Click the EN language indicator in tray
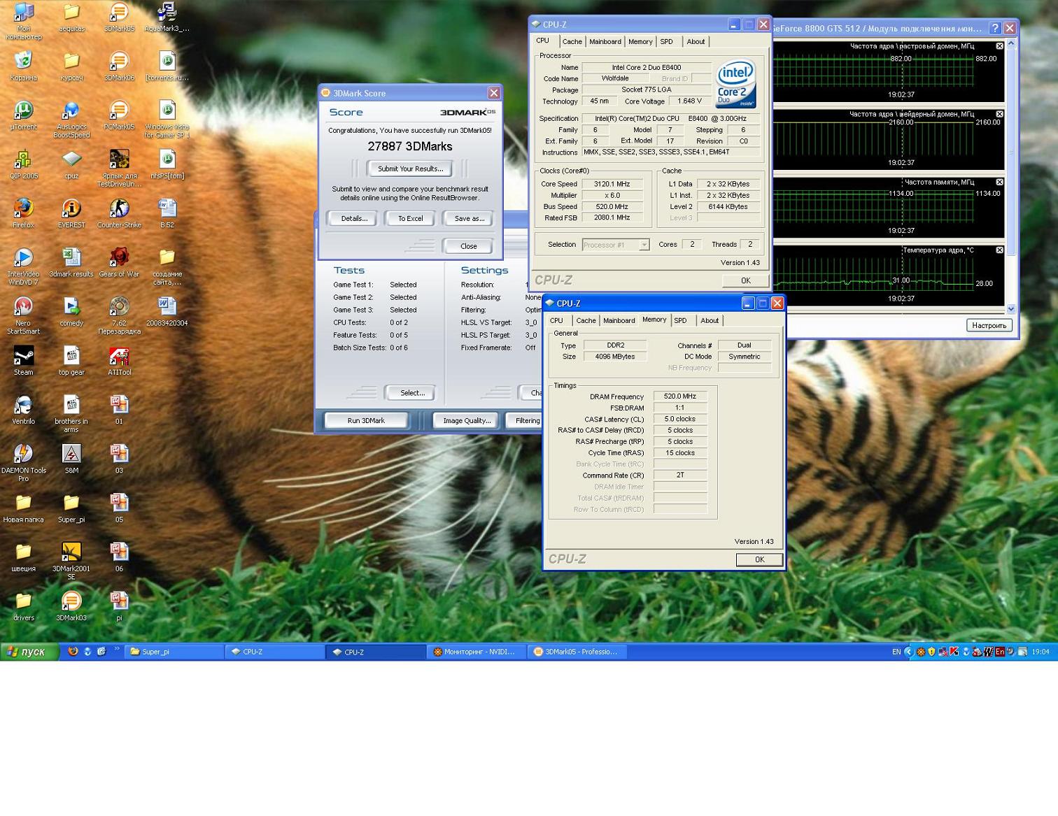Image resolution: width=1058 pixels, height=816 pixels. [x=896, y=652]
